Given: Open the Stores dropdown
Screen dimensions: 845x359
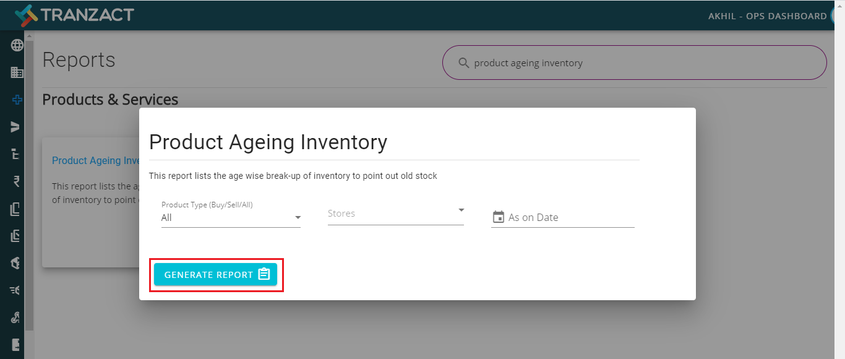Looking at the screenshot, I should pyautogui.click(x=396, y=214).
